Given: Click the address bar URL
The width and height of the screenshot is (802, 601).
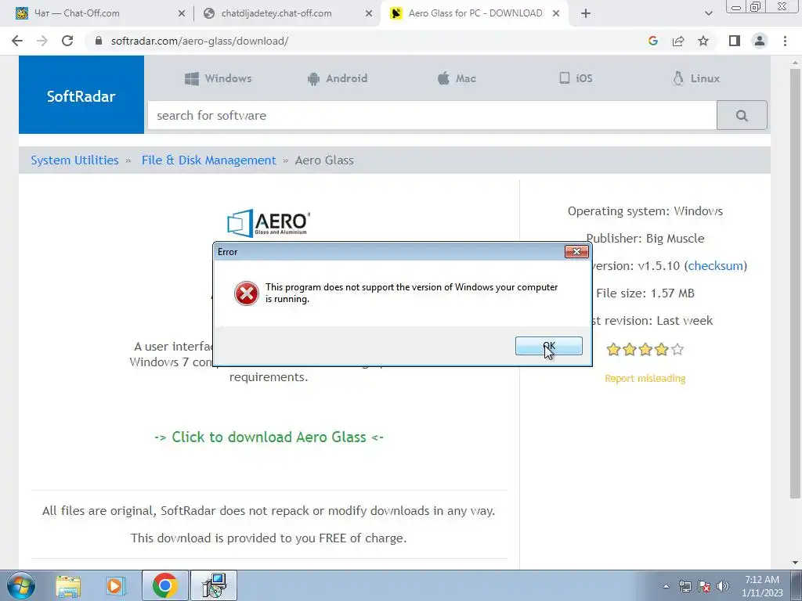Looking at the screenshot, I should (200, 41).
